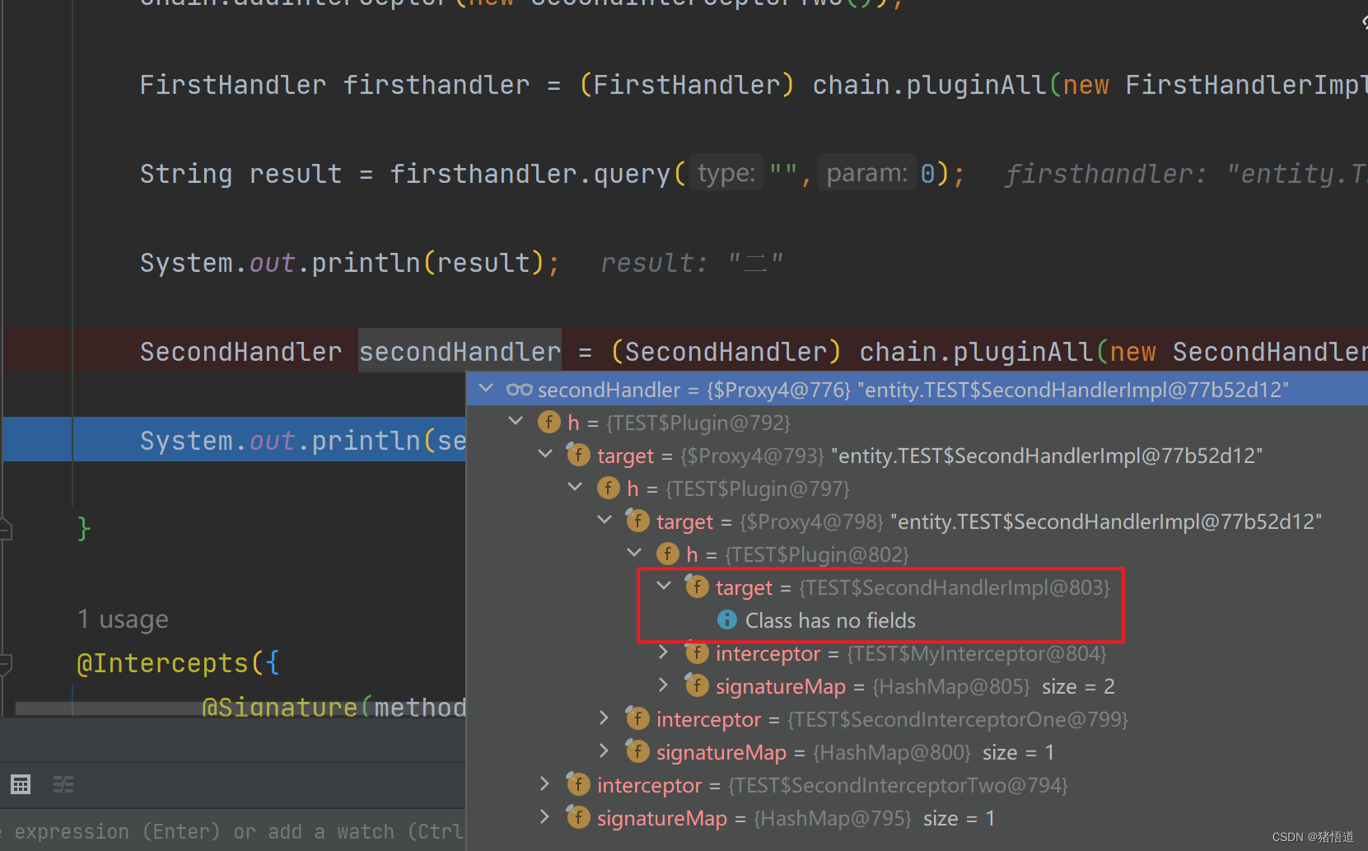
Task: Expand interceptor = {TEST$SecondInterceptorOne@799} node
Action: point(605,718)
